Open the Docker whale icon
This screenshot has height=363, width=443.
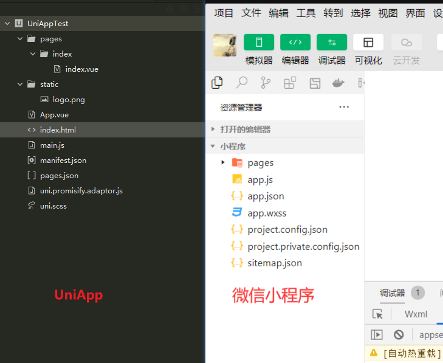coord(338,83)
